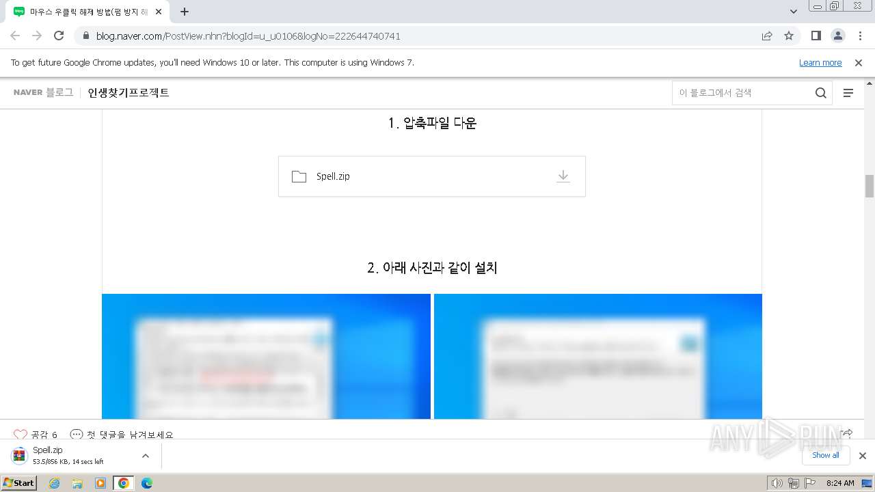The image size is (875, 492).
Task: Dismiss the Chrome update info bar
Action: click(x=859, y=63)
